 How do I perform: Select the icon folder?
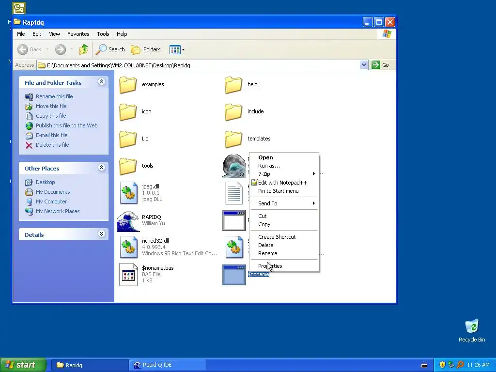(x=128, y=112)
